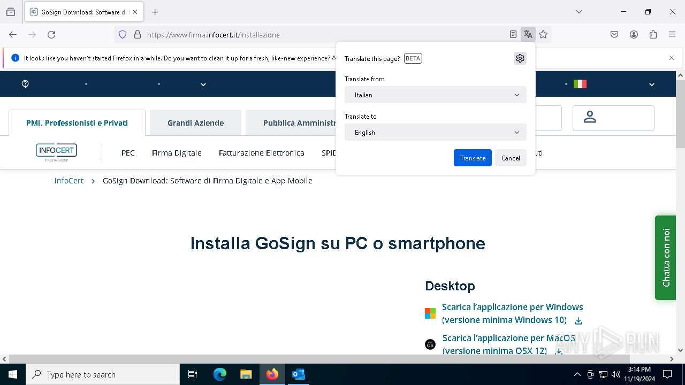Screen dimensions: 685x385
Task: Open the notification center icon
Action: 667,374
